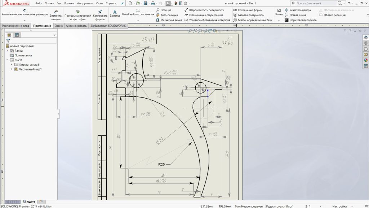369x208 pixels.
Task: Click the Элементы модели tool
Action: point(56,15)
